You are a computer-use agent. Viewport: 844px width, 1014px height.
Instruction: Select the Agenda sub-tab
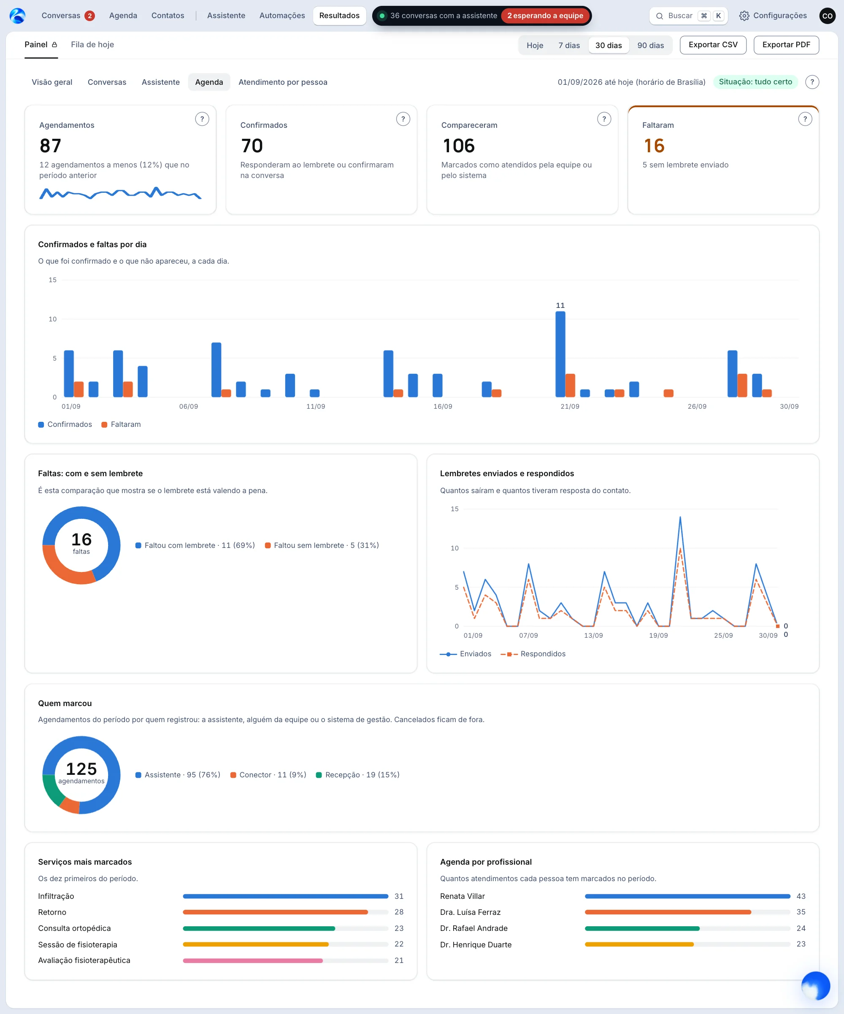(209, 82)
